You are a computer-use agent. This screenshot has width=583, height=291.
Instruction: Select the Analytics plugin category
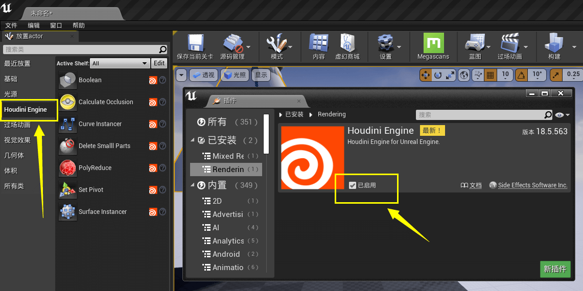tap(226, 241)
